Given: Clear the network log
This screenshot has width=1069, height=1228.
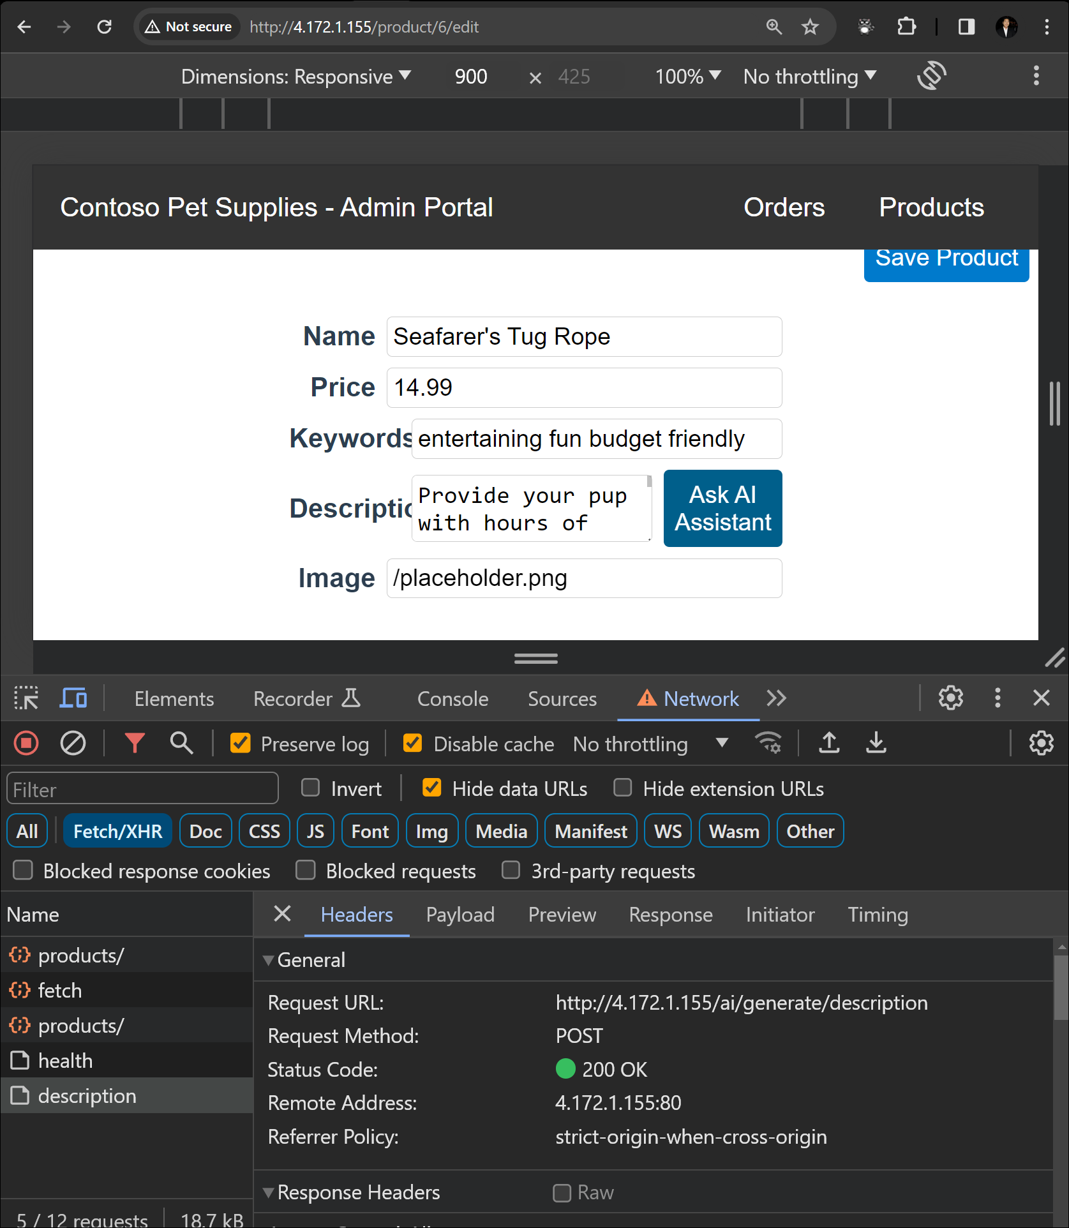Looking at the screenshot, I should (73, 744).
